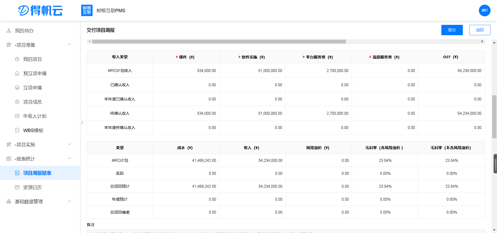Click the 项目成员 user icon
Viewport: 497px width, 233px height.
[17, 102]
